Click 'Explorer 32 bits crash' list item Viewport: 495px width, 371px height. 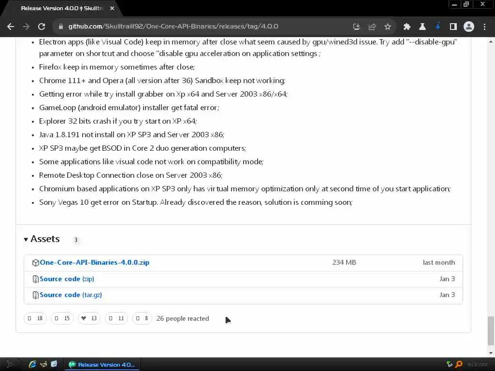point(118,121)
